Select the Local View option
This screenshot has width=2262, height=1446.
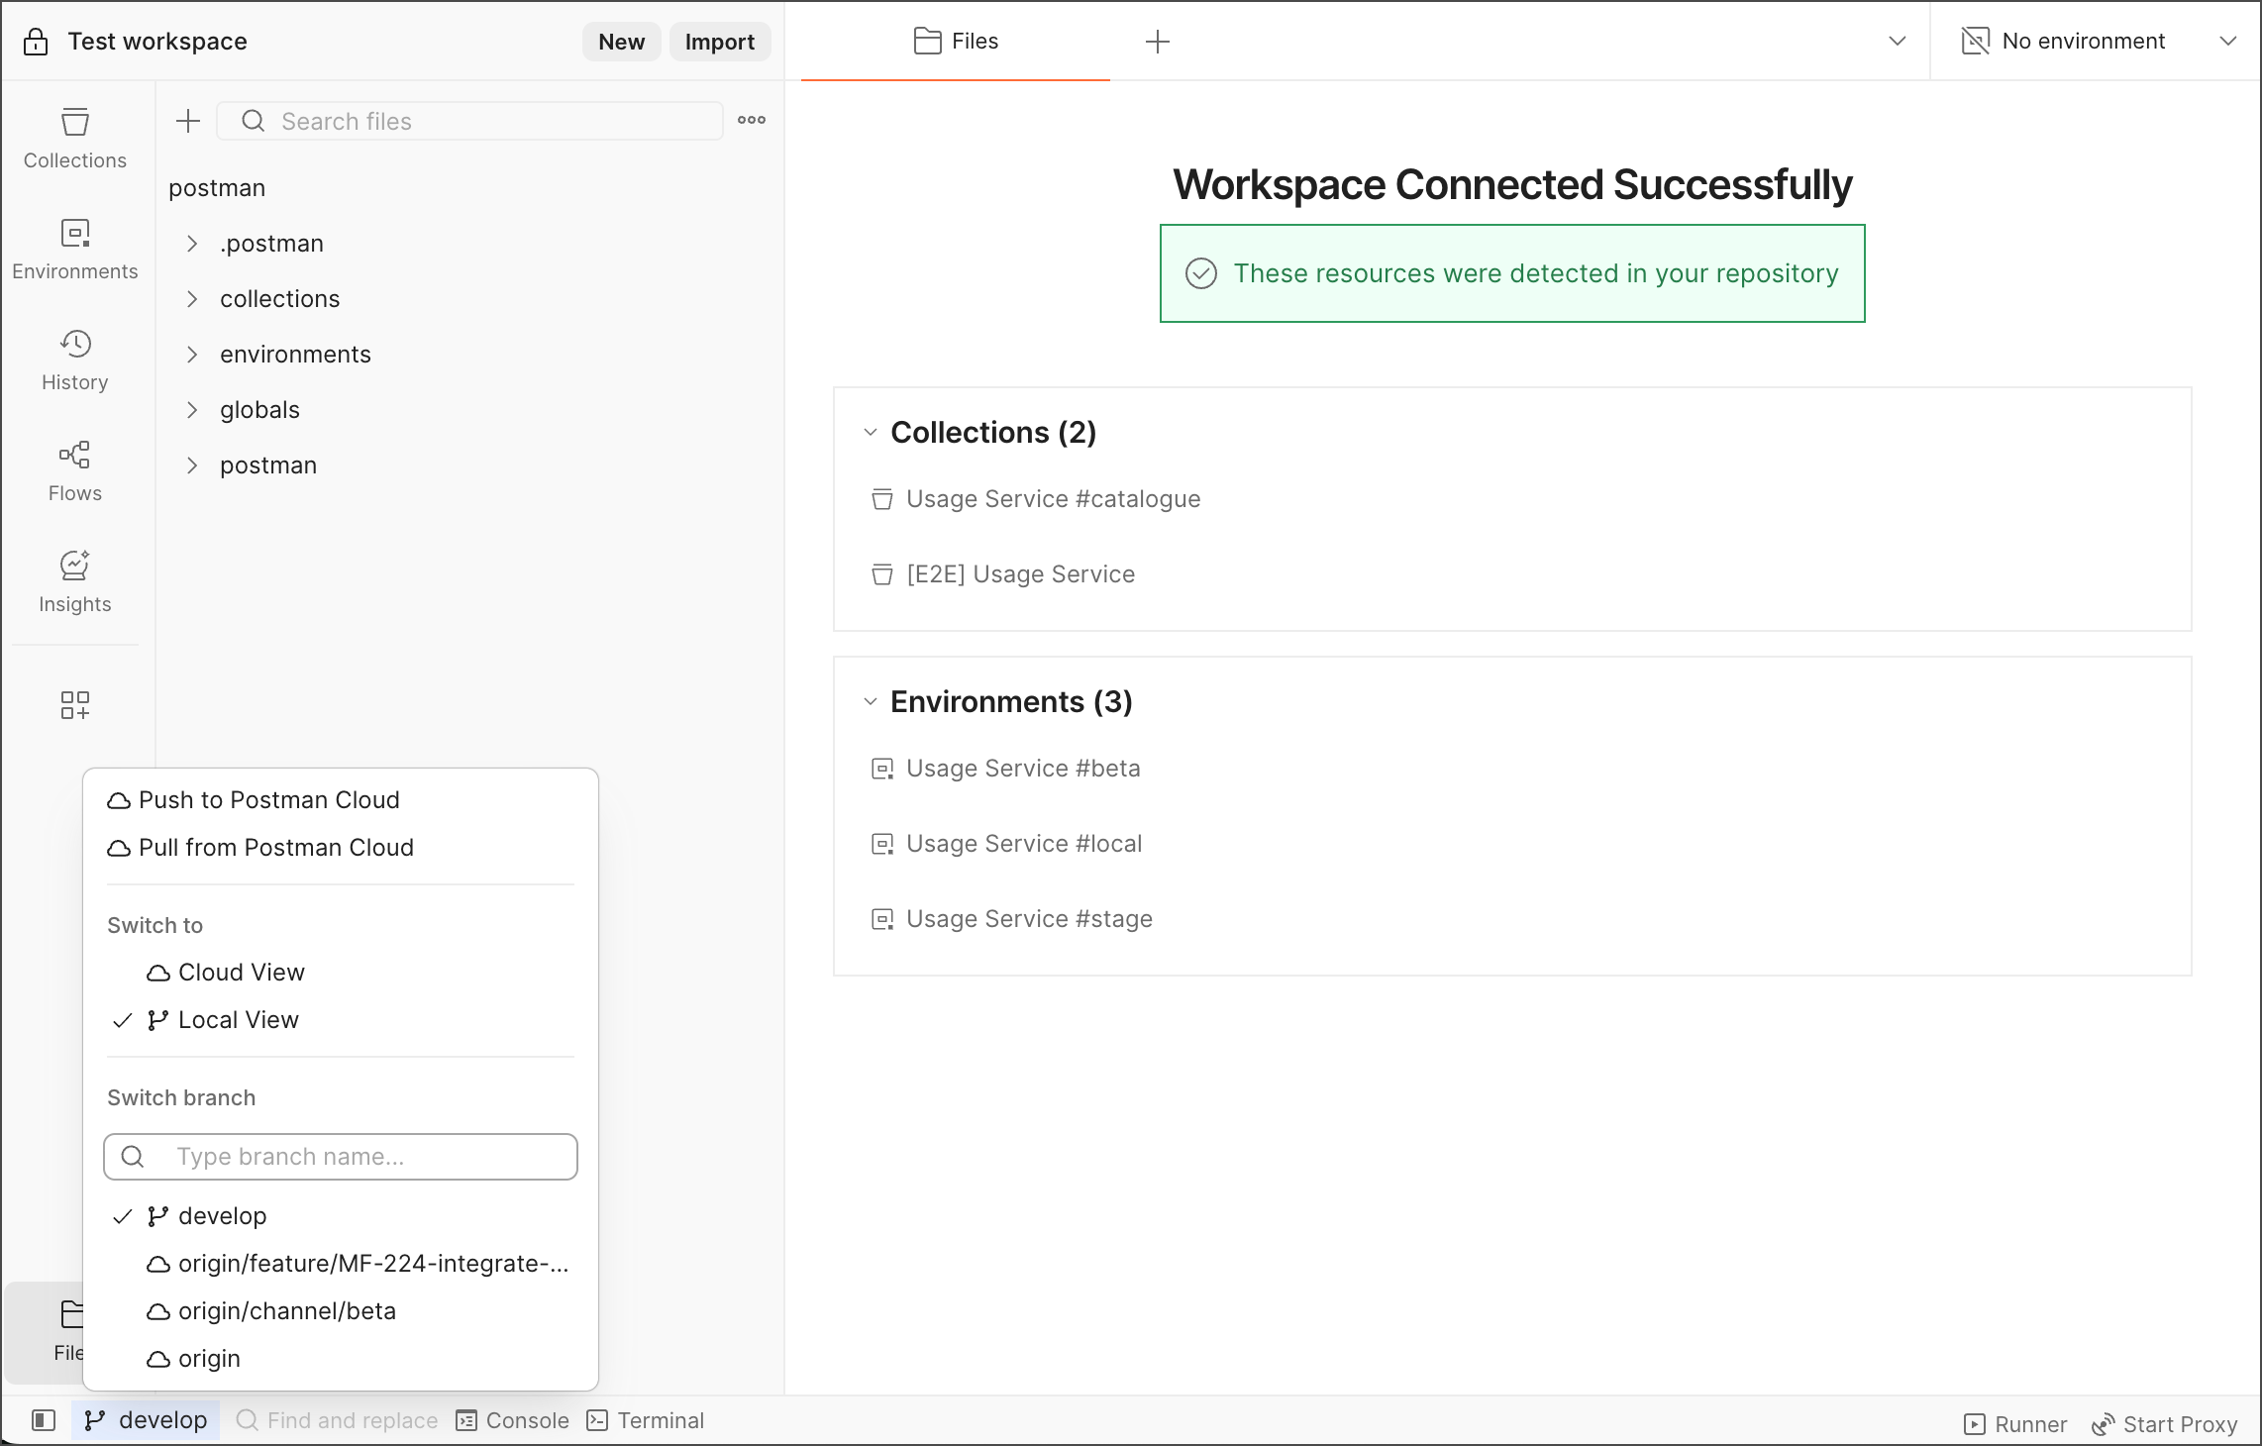coord(238,1020)
